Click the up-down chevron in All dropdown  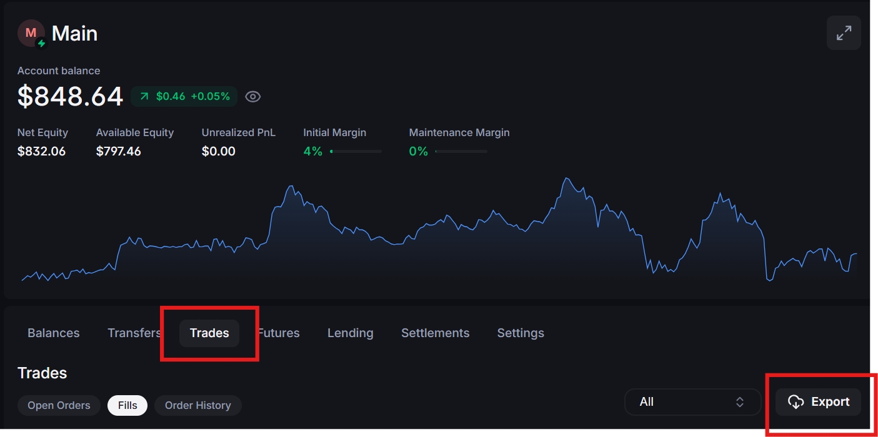coord(740,402)
